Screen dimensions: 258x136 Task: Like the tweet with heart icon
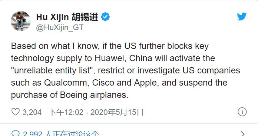16,112
